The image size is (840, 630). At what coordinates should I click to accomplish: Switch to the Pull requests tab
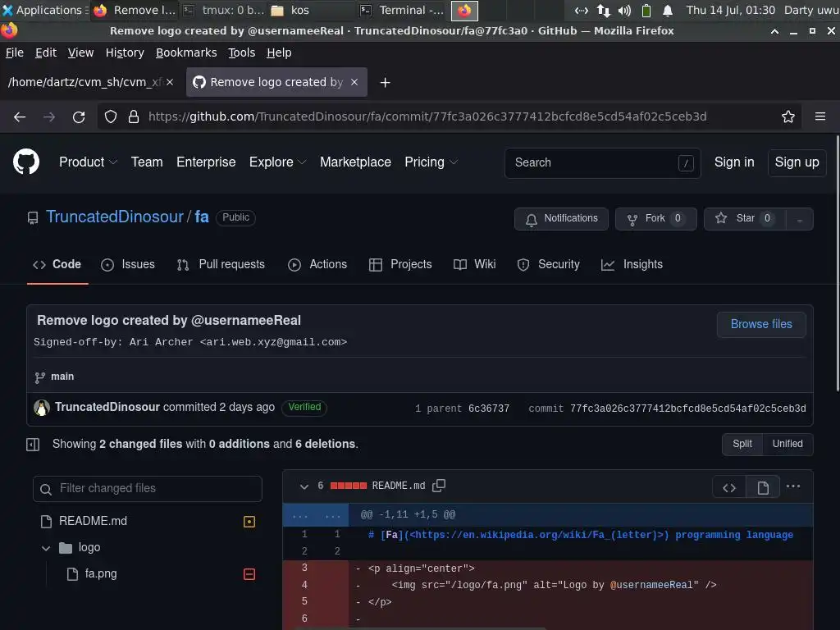[221, 265]
